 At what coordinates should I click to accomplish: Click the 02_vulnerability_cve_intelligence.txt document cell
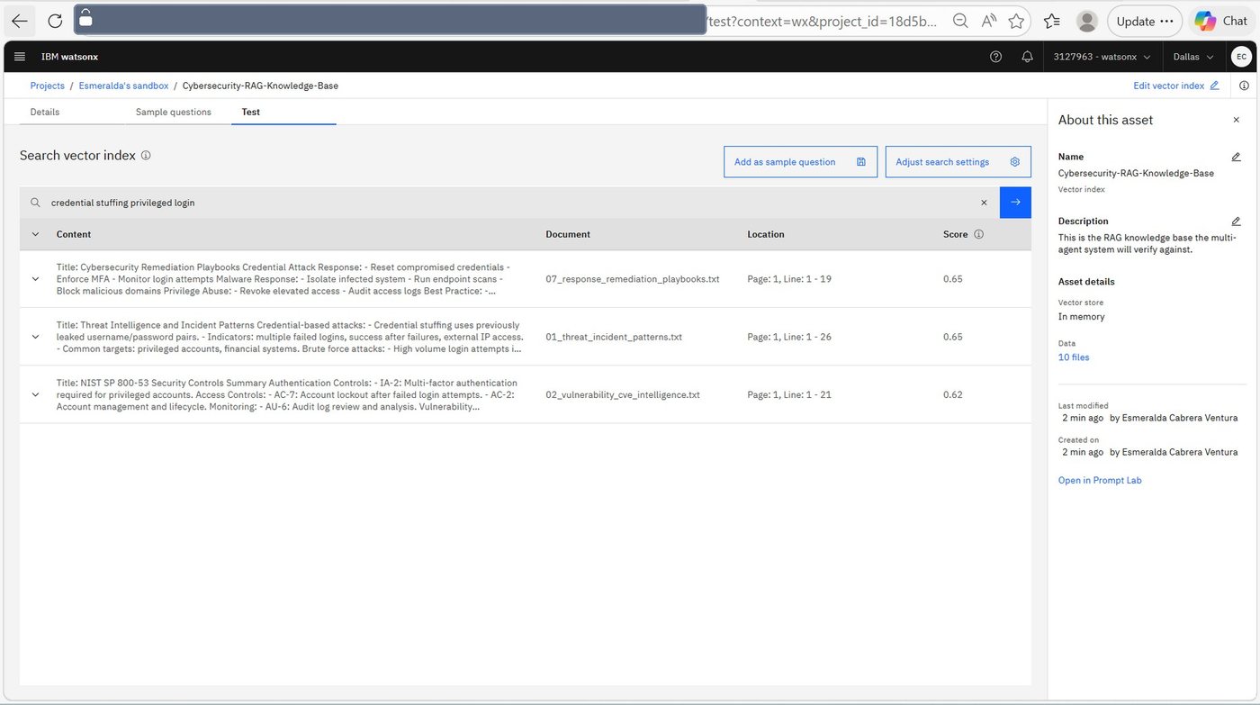[623, 394]
